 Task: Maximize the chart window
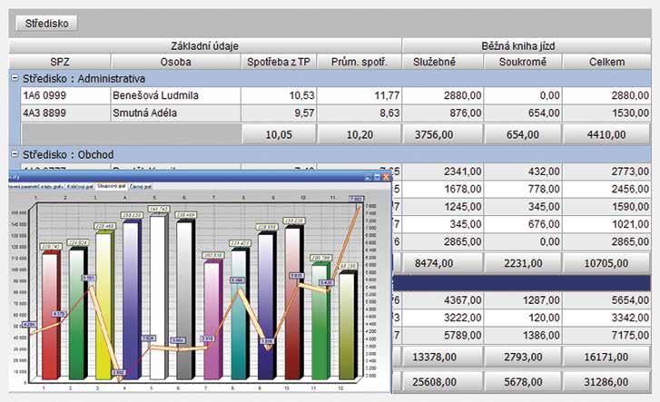pyautogui.click(x=377, y=177)
